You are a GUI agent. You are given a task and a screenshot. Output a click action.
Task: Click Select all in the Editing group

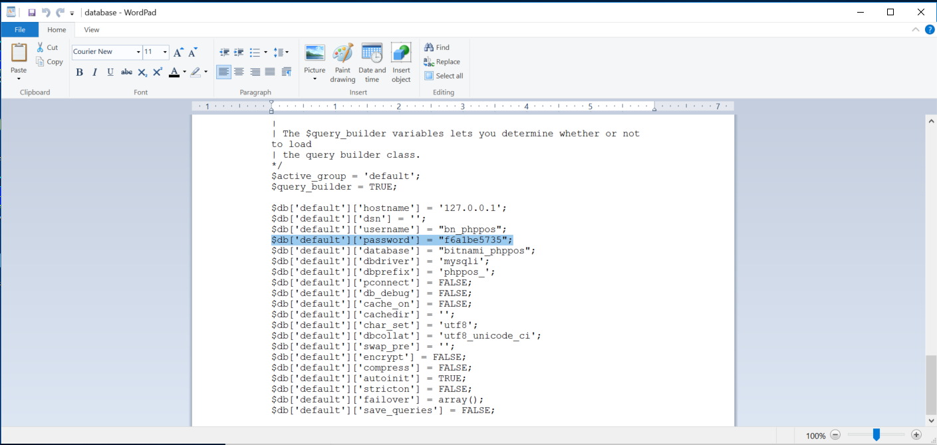pyautogui.click(x=444, y=75)
